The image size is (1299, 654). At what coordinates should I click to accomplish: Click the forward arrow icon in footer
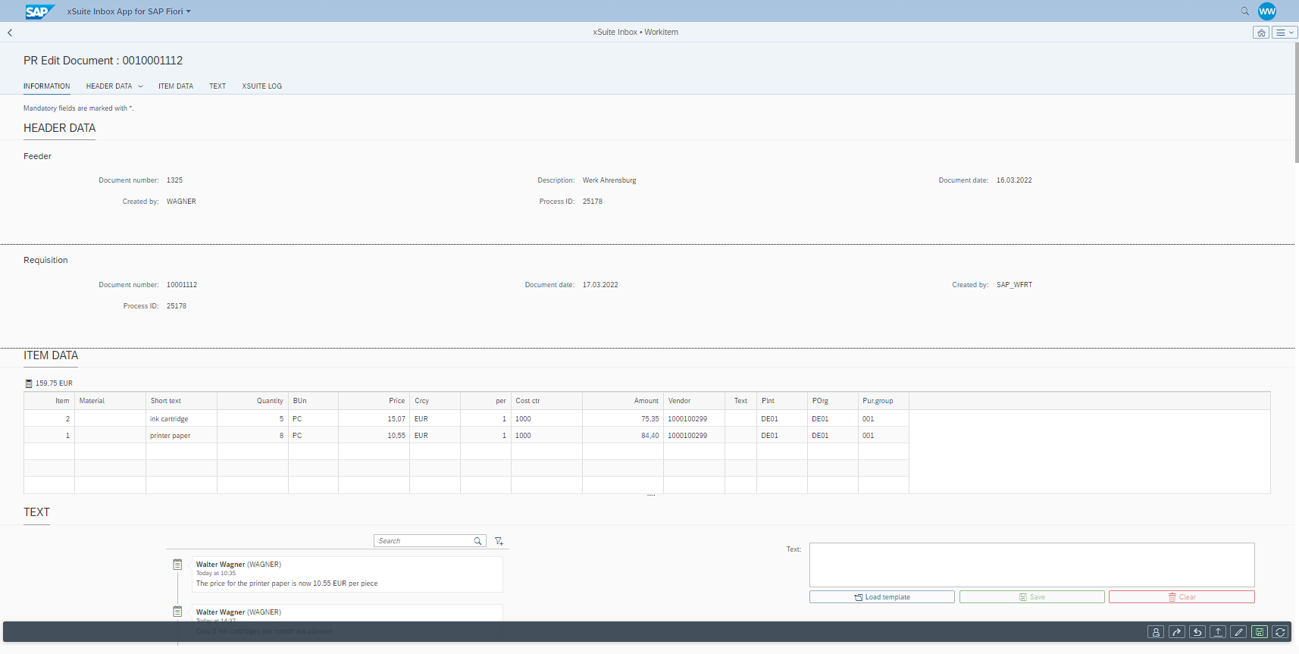[x=1176, y=632]
